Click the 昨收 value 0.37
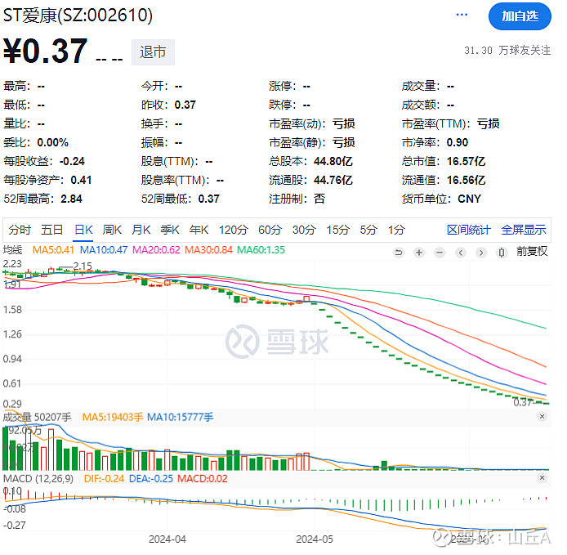Image resolution: width=567 pixels, height=555 pixels. (x=185, y=105)
